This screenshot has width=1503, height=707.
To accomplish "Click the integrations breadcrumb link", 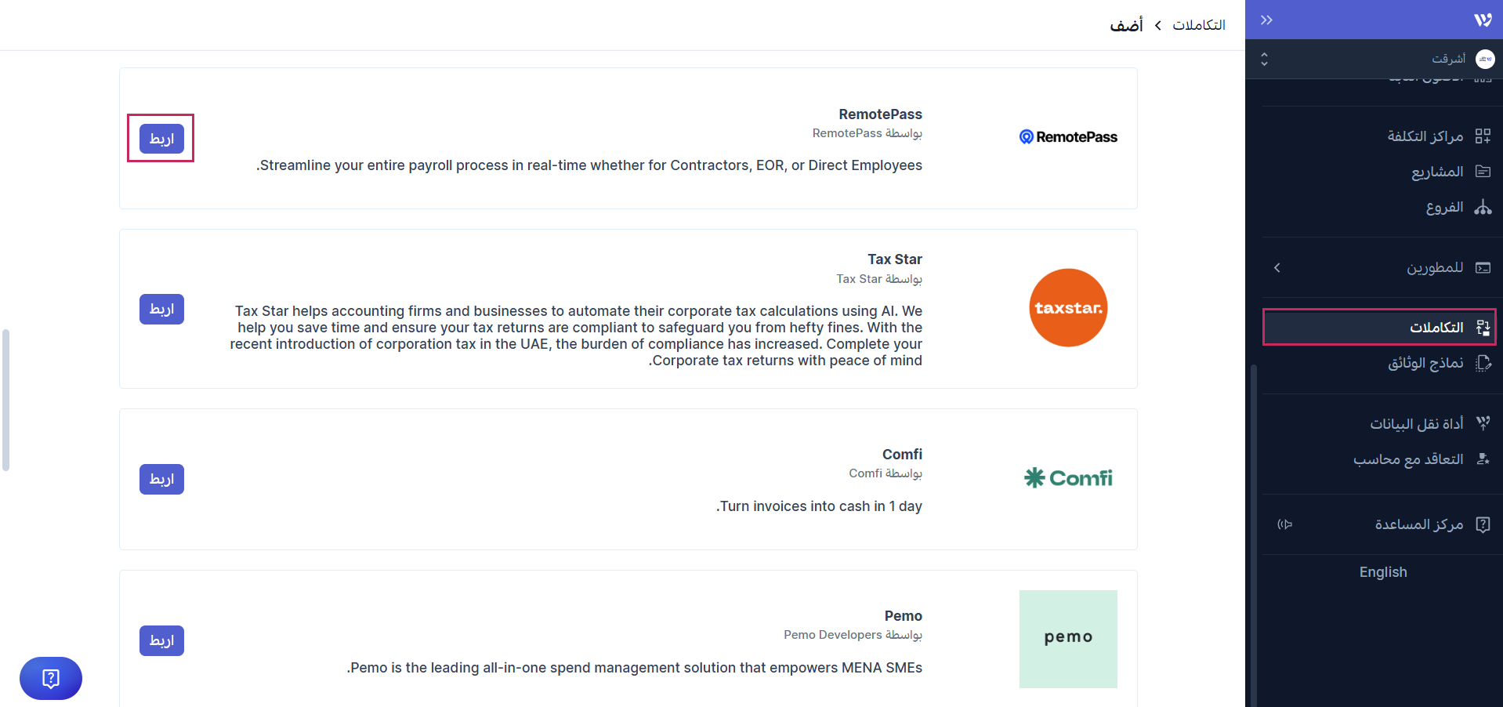I will pyautogui.click(x=1198, y=25).
